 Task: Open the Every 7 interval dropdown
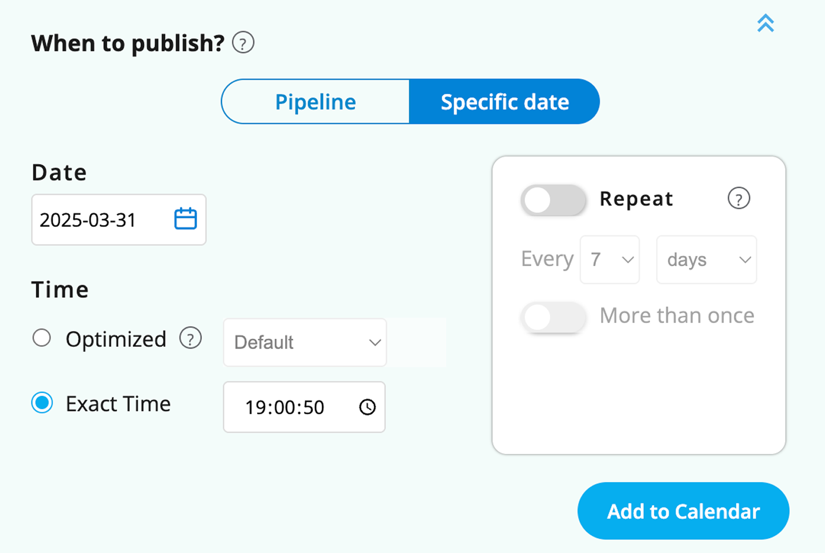tap(610, 260)
